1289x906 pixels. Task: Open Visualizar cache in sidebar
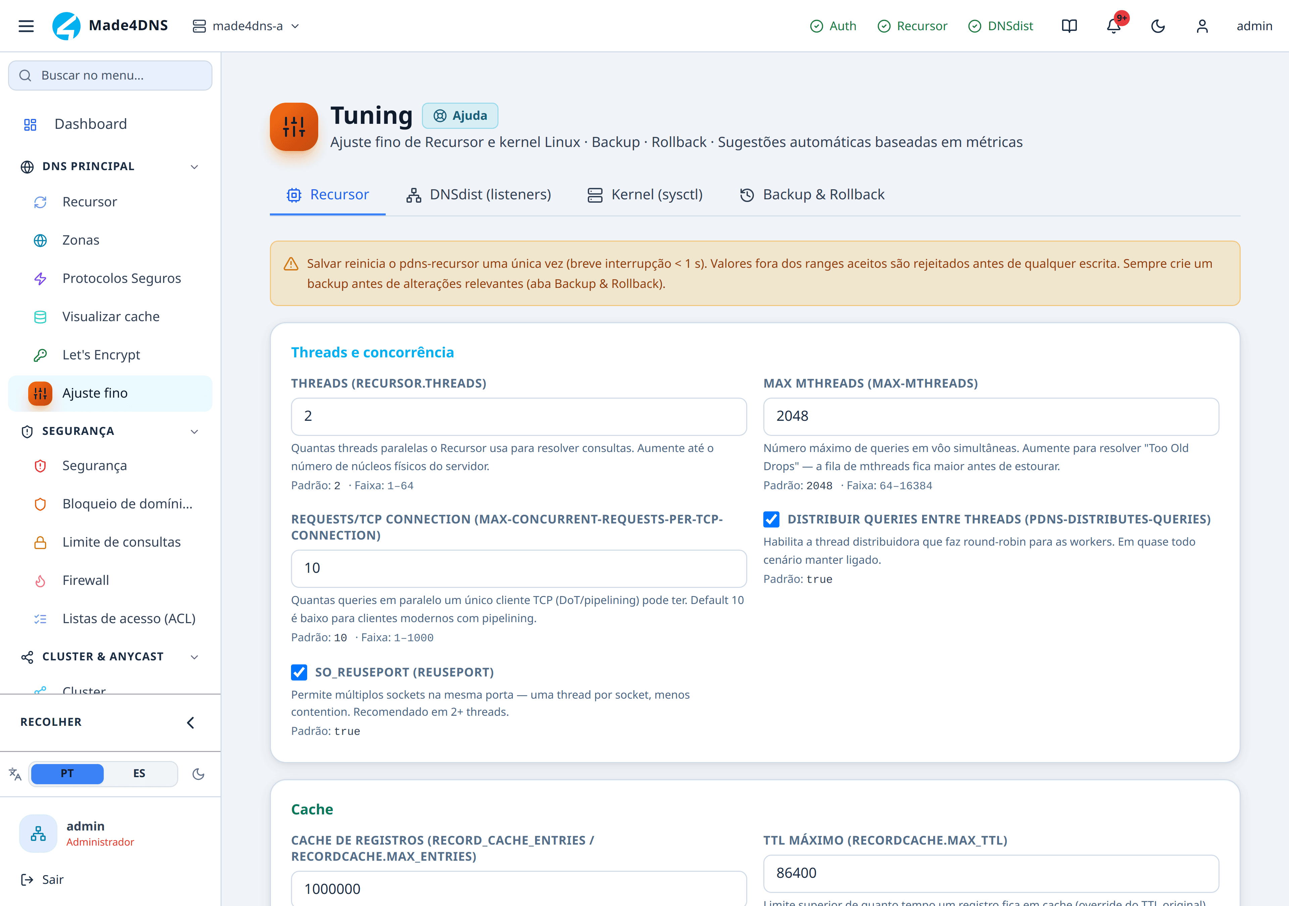(x=110, y=316)
